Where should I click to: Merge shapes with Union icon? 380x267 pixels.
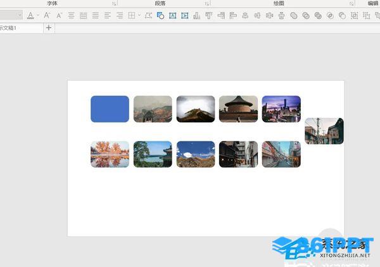pyautogui.click(x=294, y=15)
